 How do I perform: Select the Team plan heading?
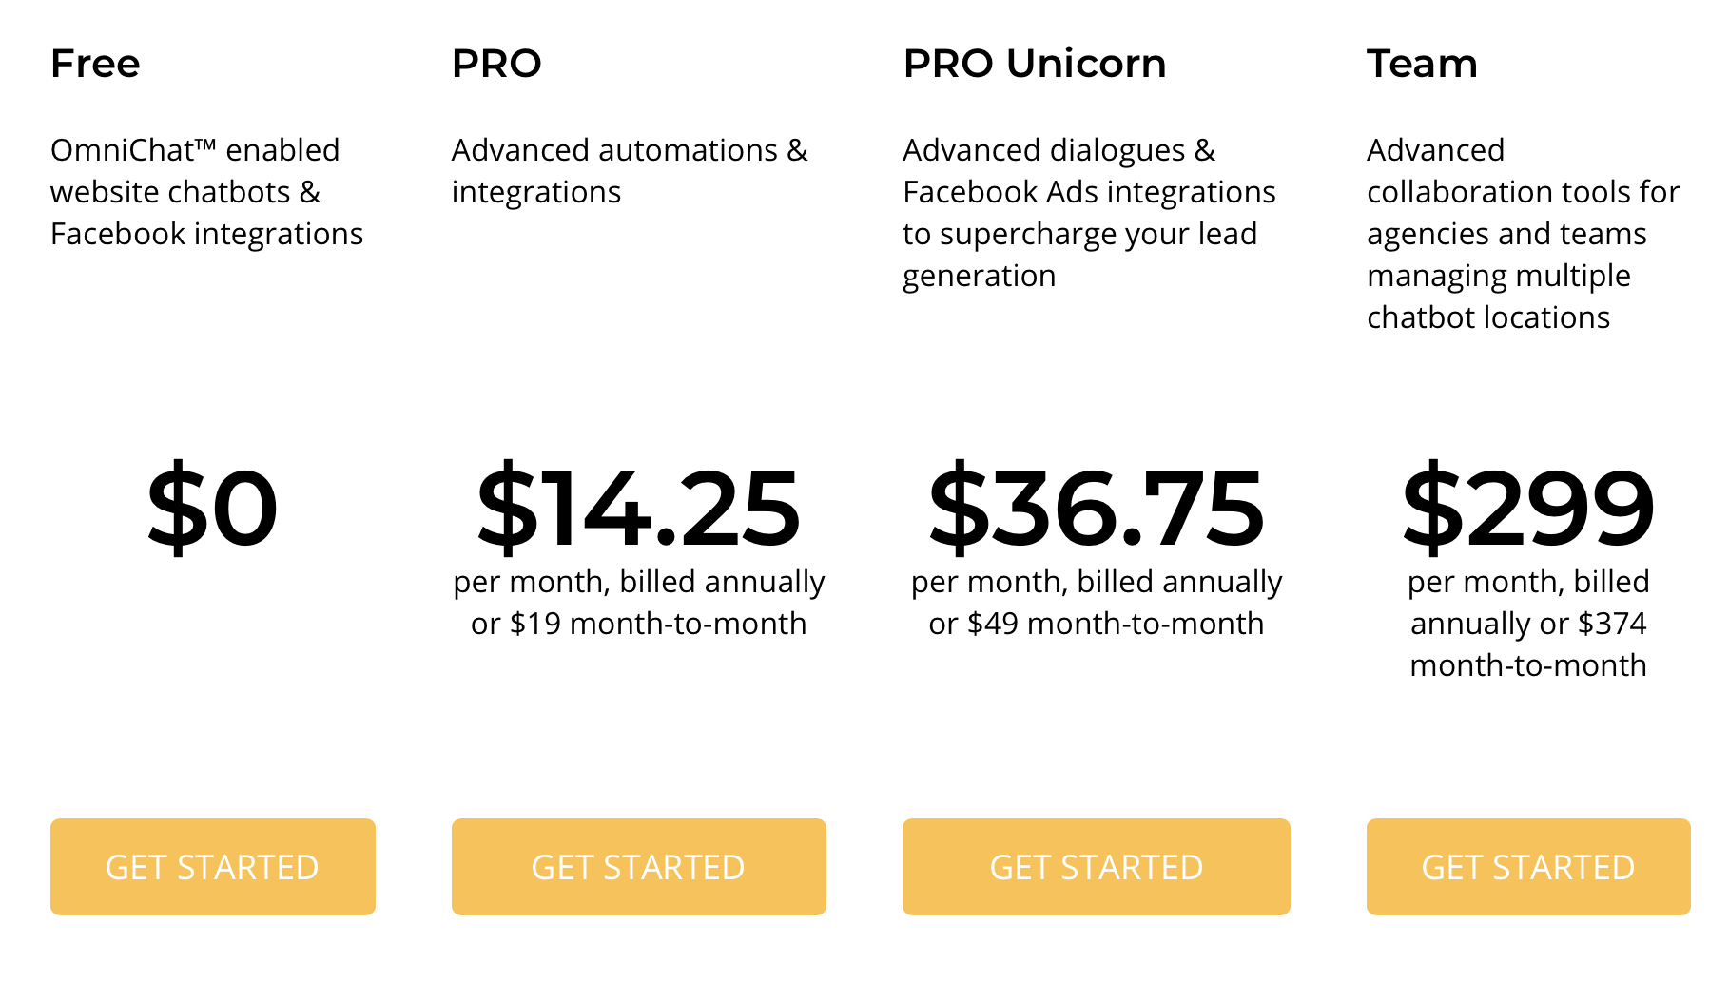1422,64
